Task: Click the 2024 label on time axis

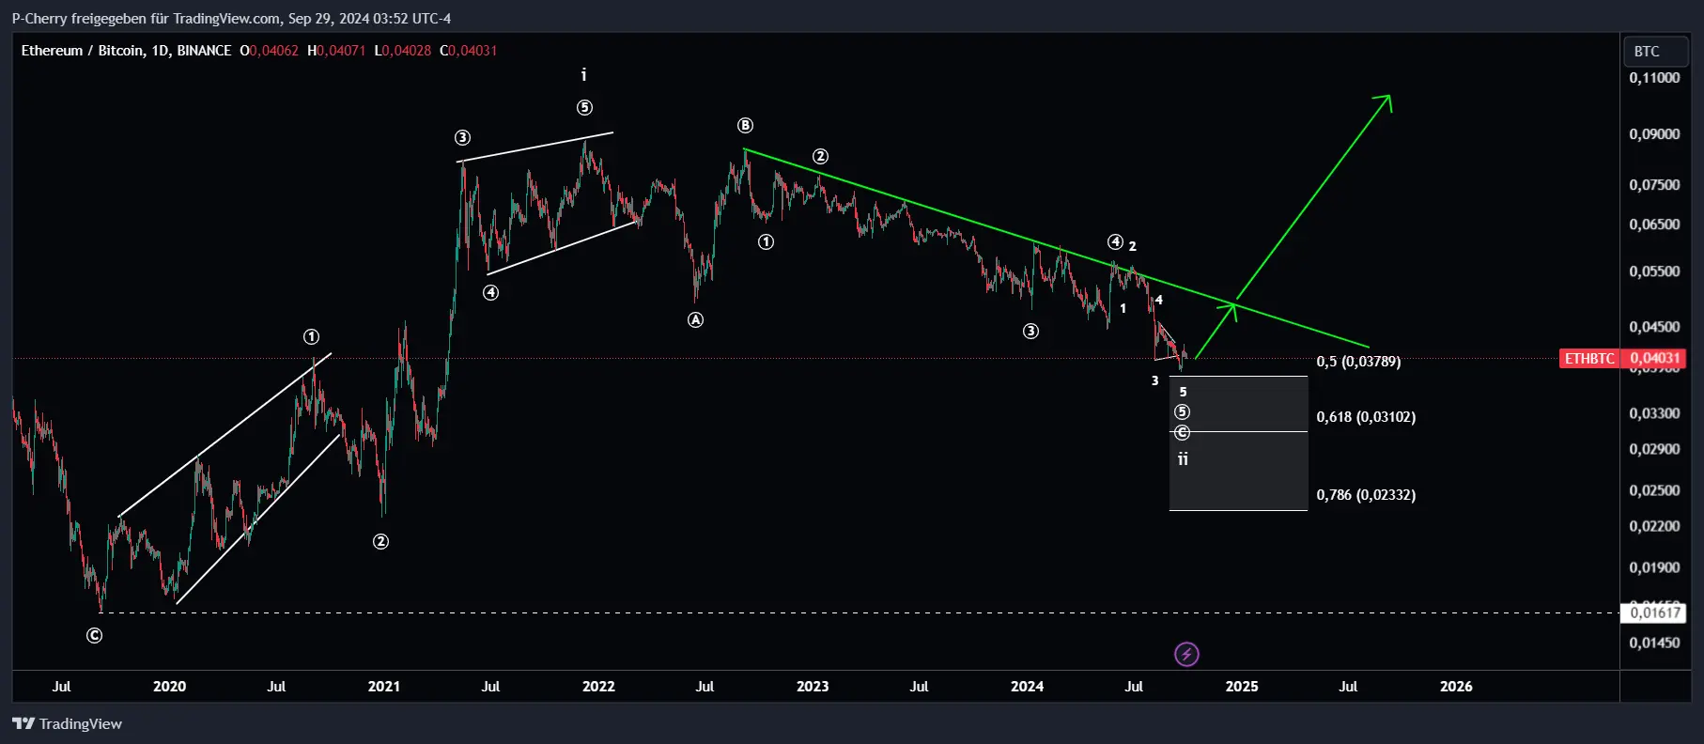Action: click(1027, 687)
